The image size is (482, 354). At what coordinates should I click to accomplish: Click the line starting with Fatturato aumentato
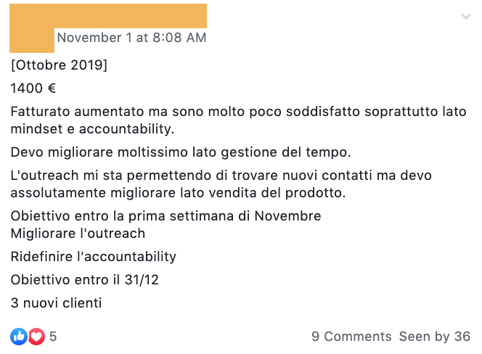(x=238, y=111)
